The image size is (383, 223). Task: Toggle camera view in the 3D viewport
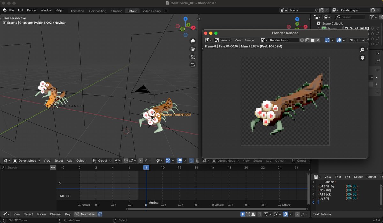click(193, 57)
